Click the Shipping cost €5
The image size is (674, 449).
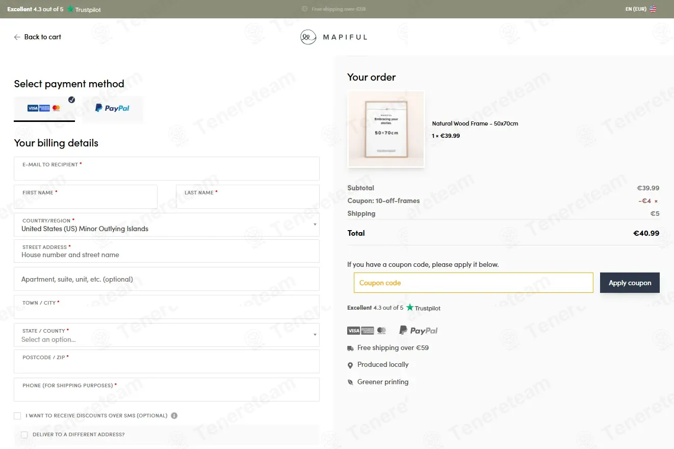click(x=655, y=214)
